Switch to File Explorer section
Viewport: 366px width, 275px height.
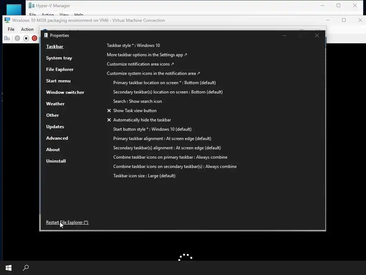coord(60,69)
